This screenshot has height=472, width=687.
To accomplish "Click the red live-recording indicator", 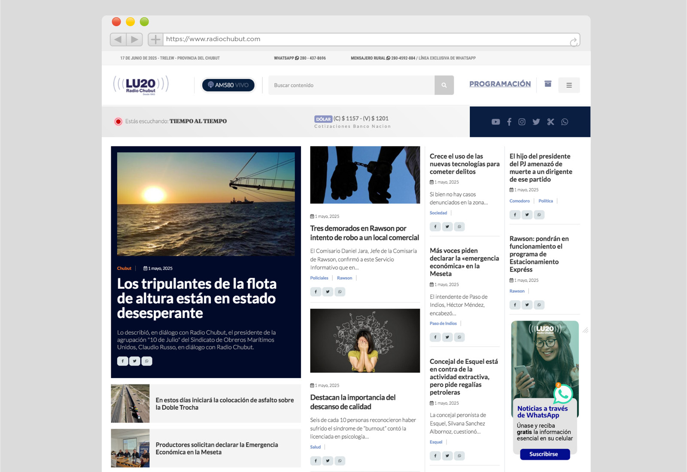I will (118, 121).
